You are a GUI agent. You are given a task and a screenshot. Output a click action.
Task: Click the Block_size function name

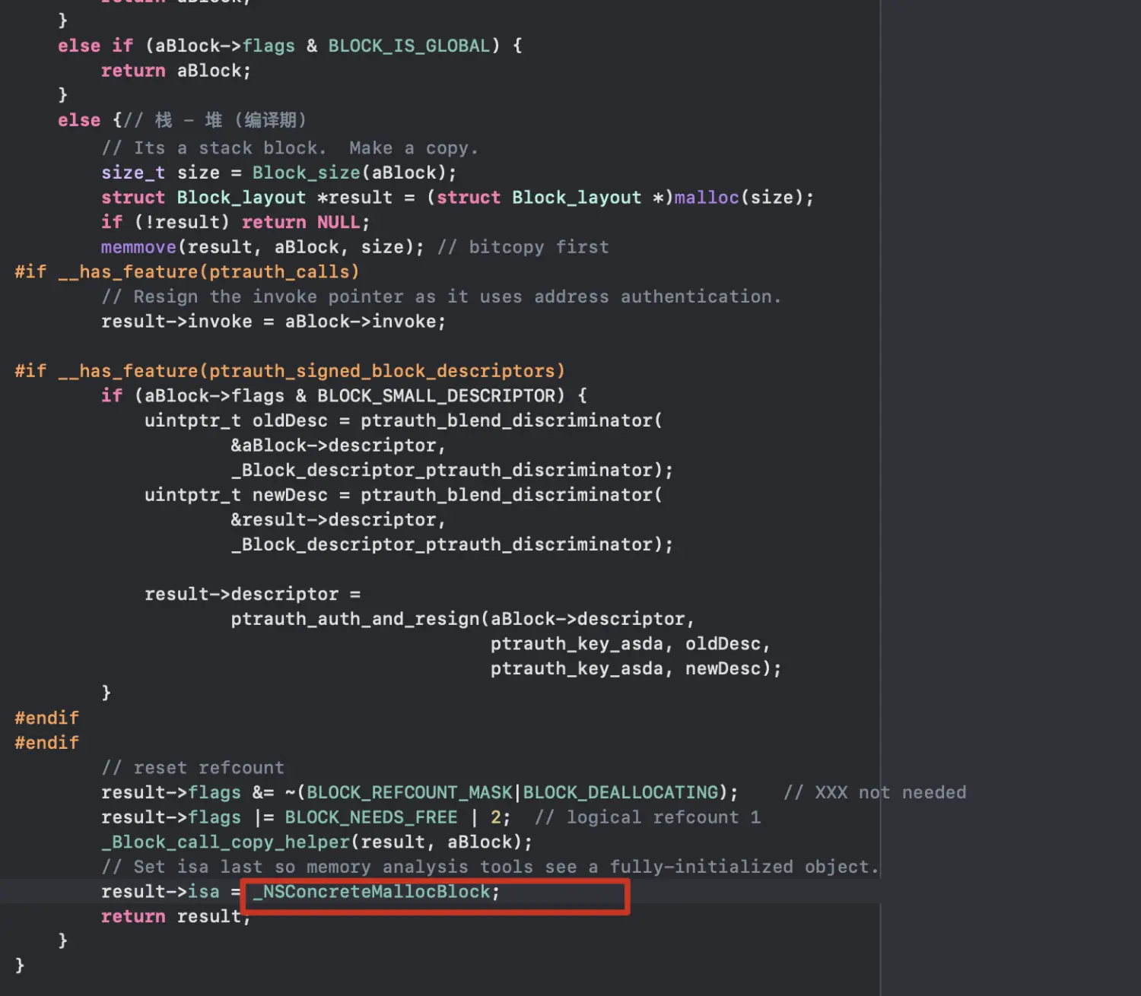(x=306, y=173)
